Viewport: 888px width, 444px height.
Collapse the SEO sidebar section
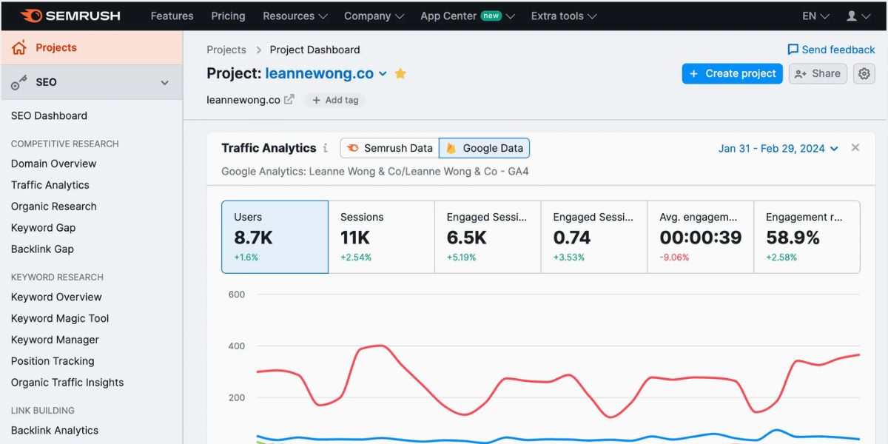[x=165, y=83]
